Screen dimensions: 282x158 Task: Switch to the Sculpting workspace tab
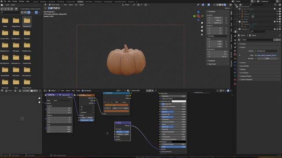click(52, 2)
